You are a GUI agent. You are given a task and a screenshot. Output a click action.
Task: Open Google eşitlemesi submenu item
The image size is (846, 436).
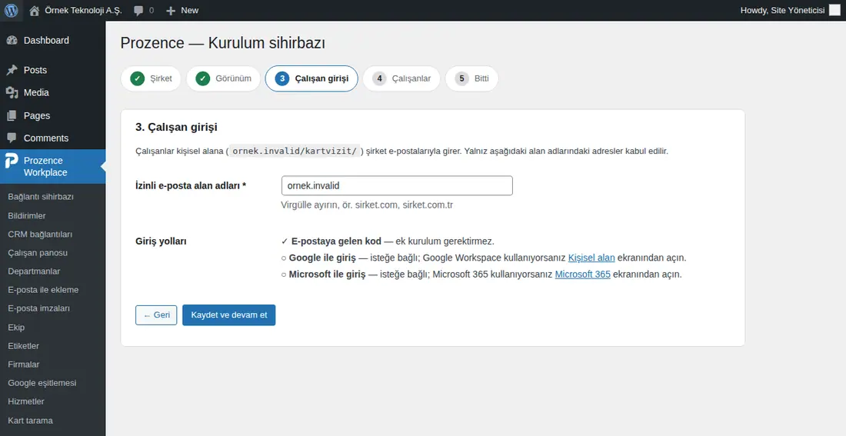click(42, 383)
